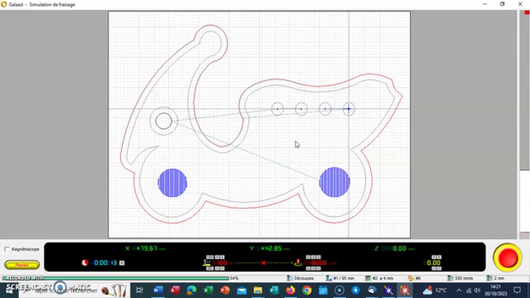Click the red elapsed time clock icon

(x=85, y=263)
